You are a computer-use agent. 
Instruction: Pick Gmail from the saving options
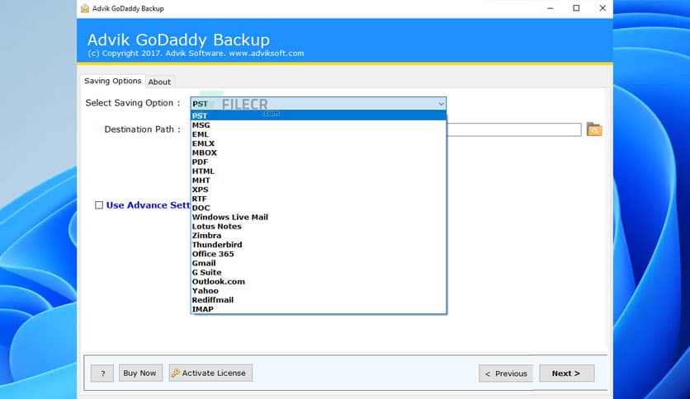point(319,264)
